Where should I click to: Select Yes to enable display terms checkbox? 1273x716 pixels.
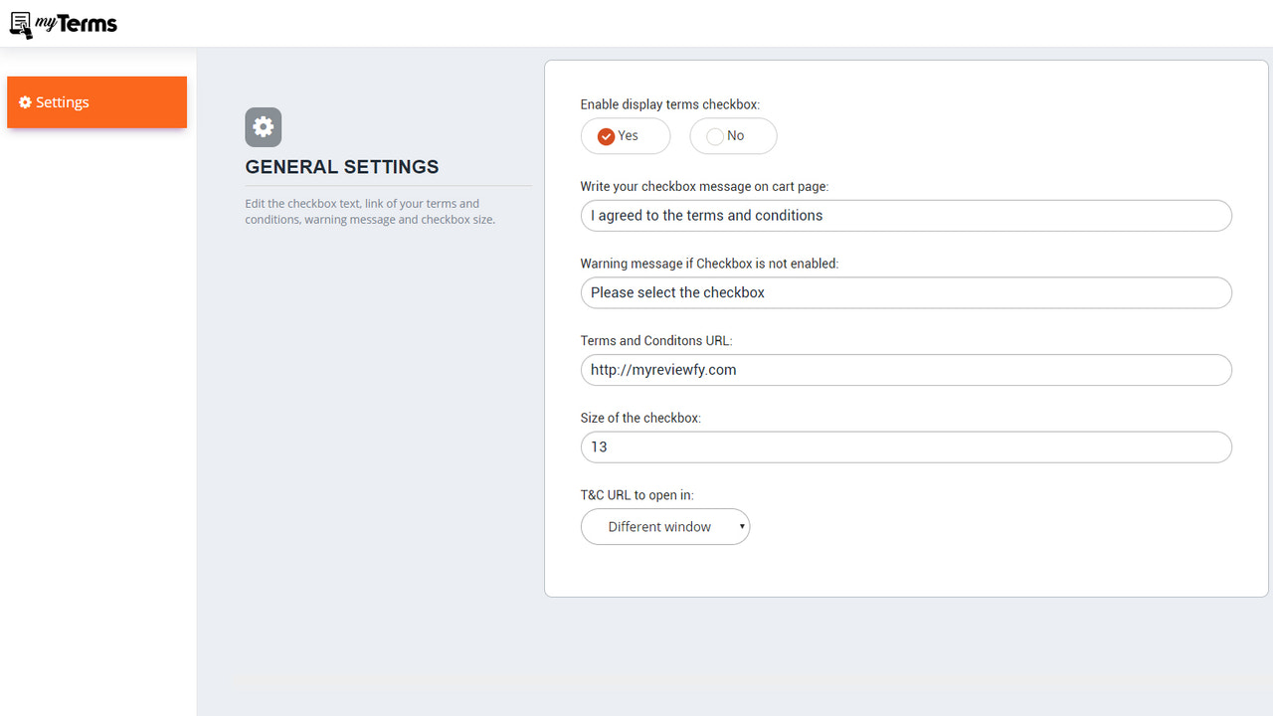tap(625, 135)
